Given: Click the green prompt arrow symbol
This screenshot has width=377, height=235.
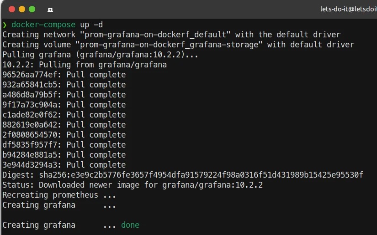Looking at the screenshot, I should 5,25.
